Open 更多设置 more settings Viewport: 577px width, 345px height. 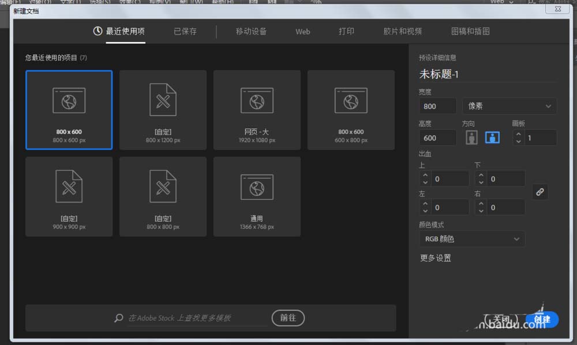435,258
